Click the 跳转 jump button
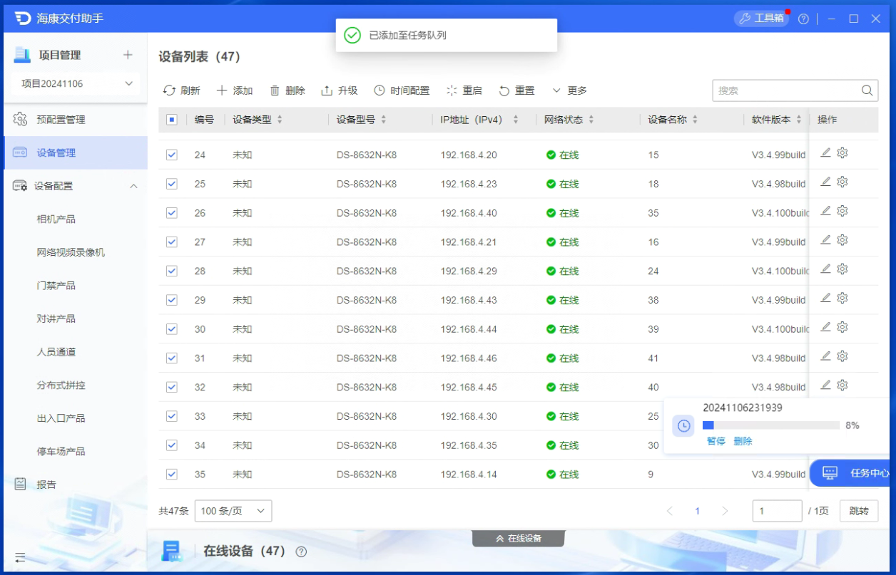The image size is (896, 575). tap(859, 511)
